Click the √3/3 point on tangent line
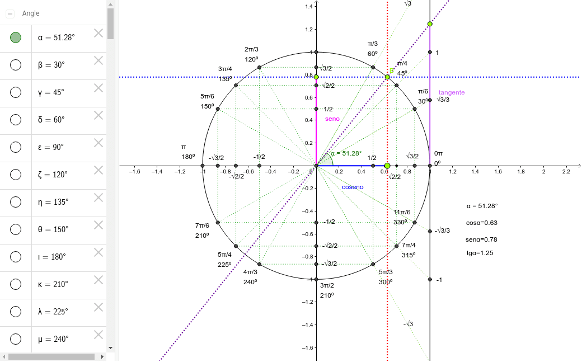Image resolution: width=582 pixels, height=362 pixels. pyautogui.click(x=430, y=100)
